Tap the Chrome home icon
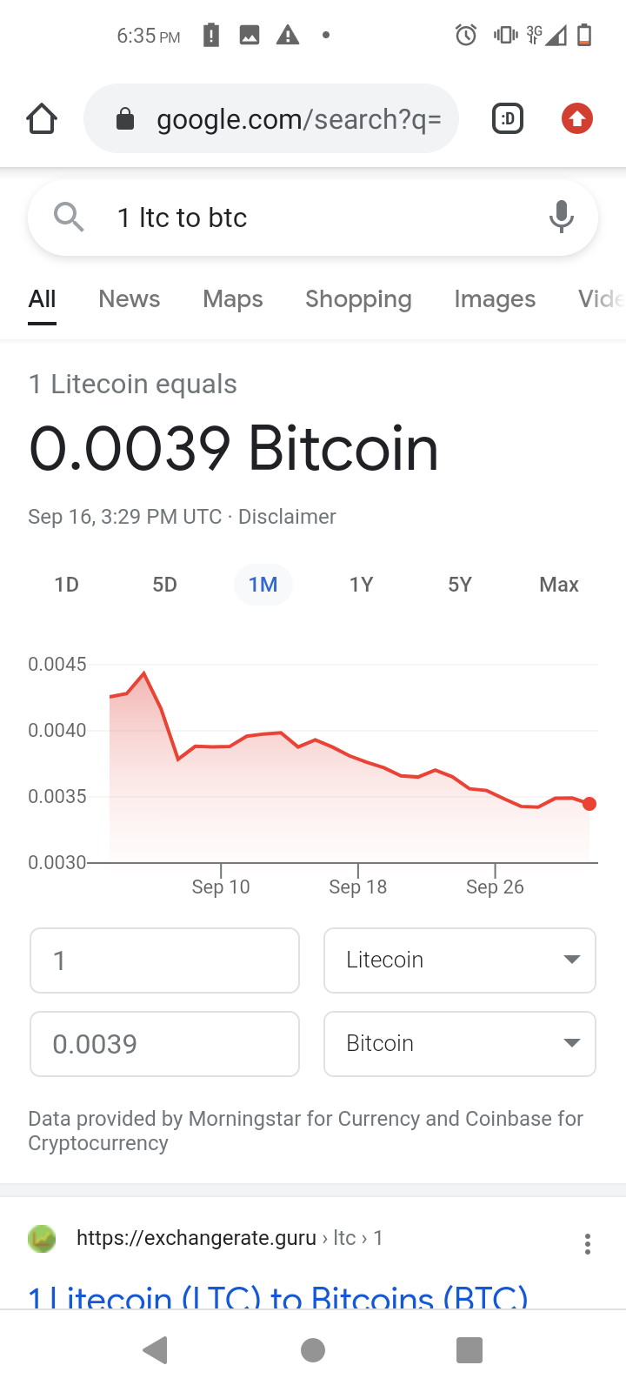This screenshot has width=626, height=1392. tap(42, 118)
